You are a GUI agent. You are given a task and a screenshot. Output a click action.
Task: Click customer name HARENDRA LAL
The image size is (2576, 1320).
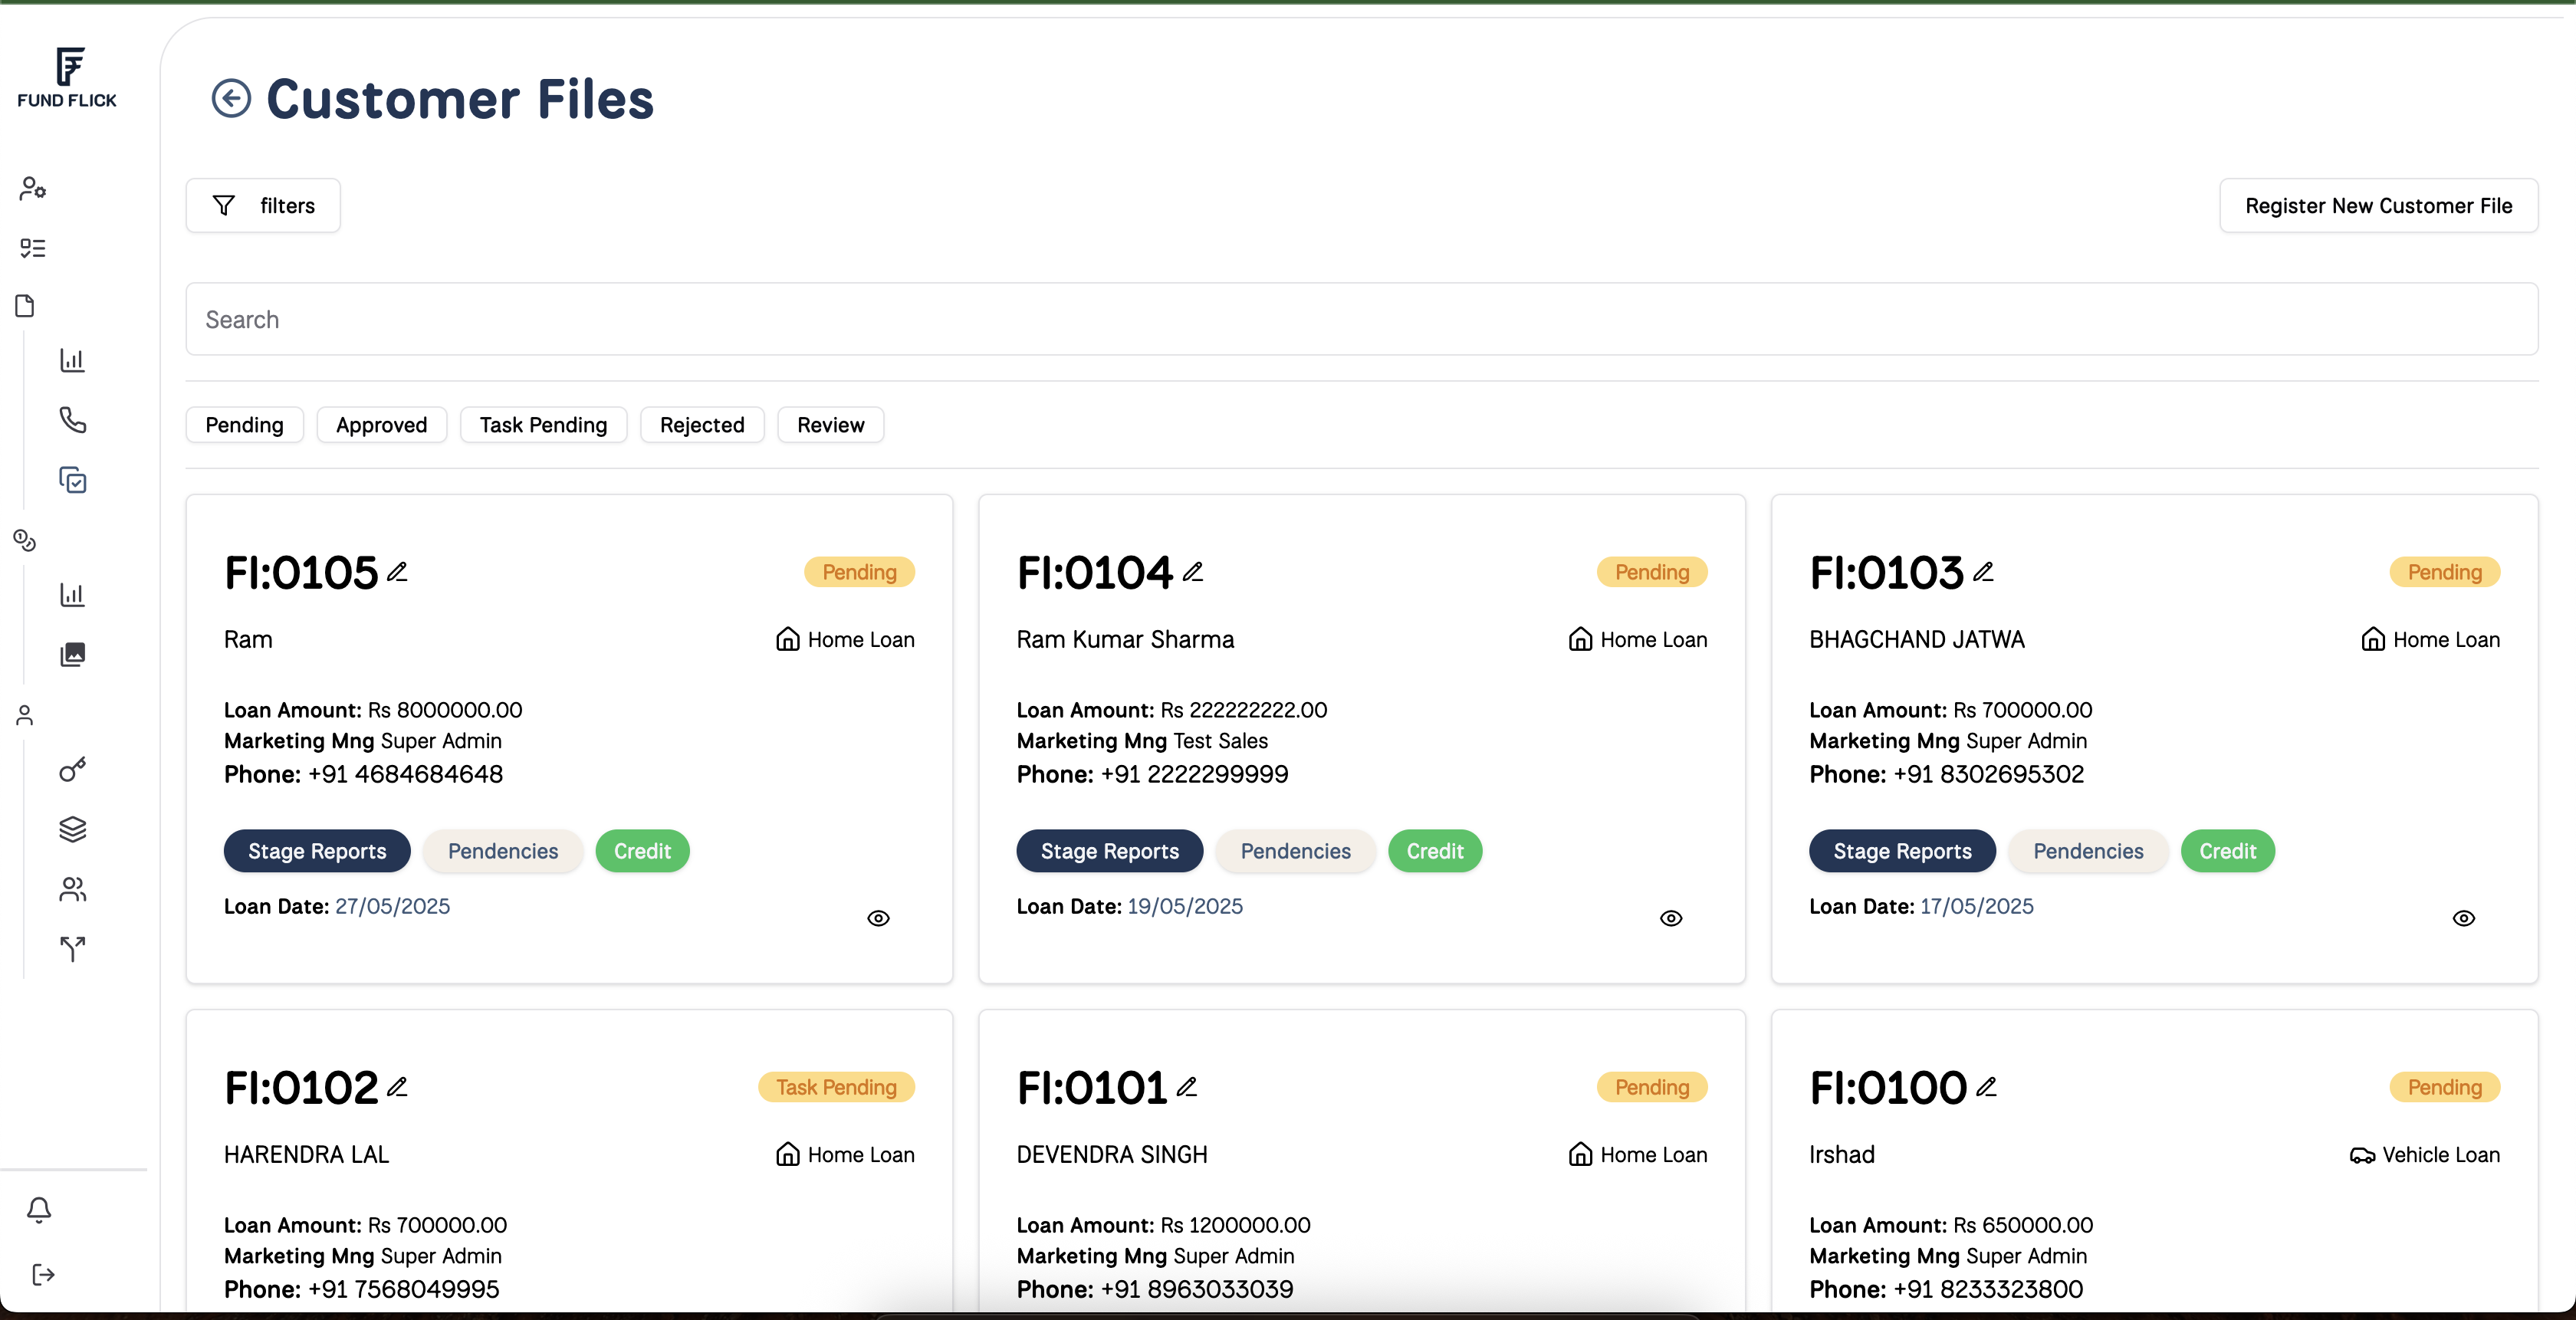(x=306, y=1155)
